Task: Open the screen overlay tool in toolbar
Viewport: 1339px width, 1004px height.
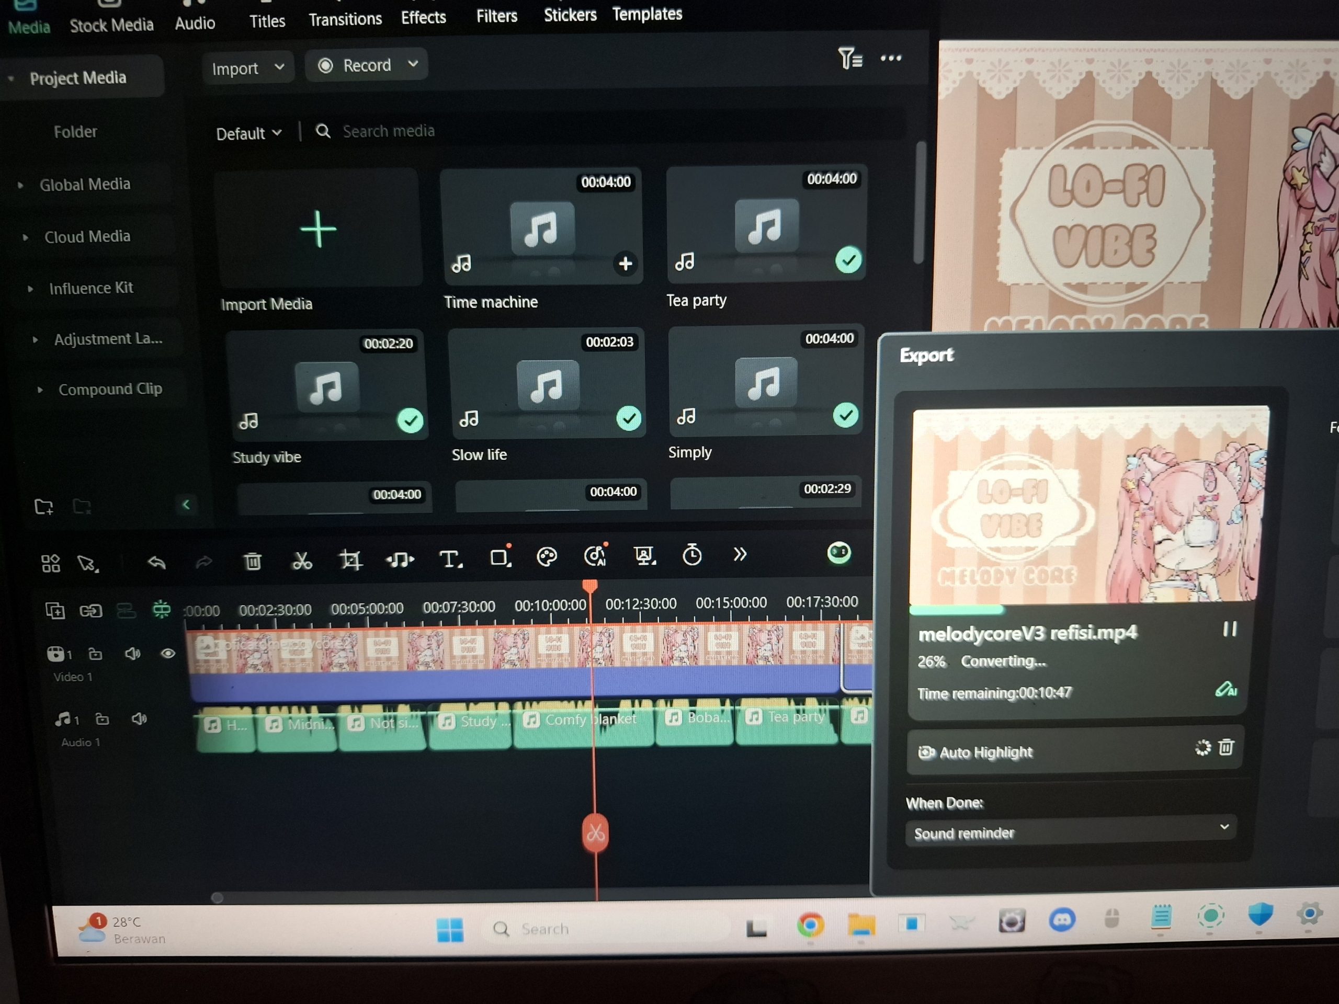Action: [x=644, y=555]
